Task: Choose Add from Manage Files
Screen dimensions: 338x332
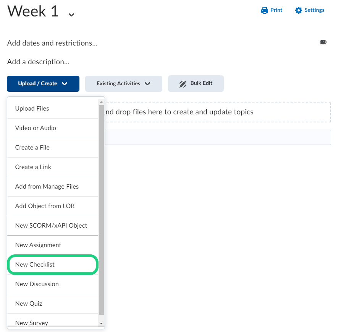Action: [x=47, y=187]
